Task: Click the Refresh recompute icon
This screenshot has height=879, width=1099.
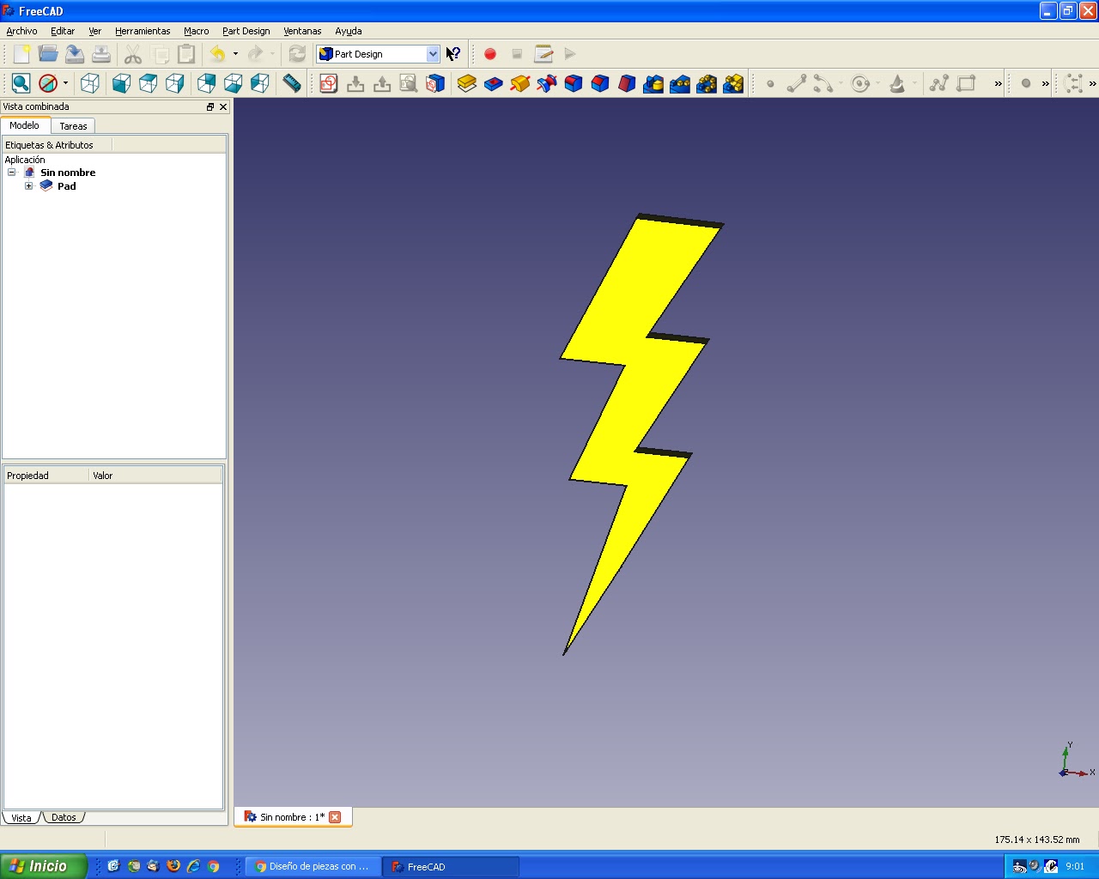Action: [297, 54]
